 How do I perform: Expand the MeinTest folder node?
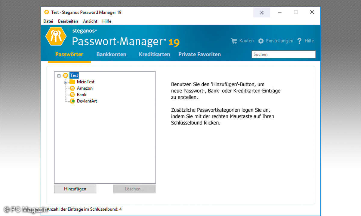coord(66,82)
